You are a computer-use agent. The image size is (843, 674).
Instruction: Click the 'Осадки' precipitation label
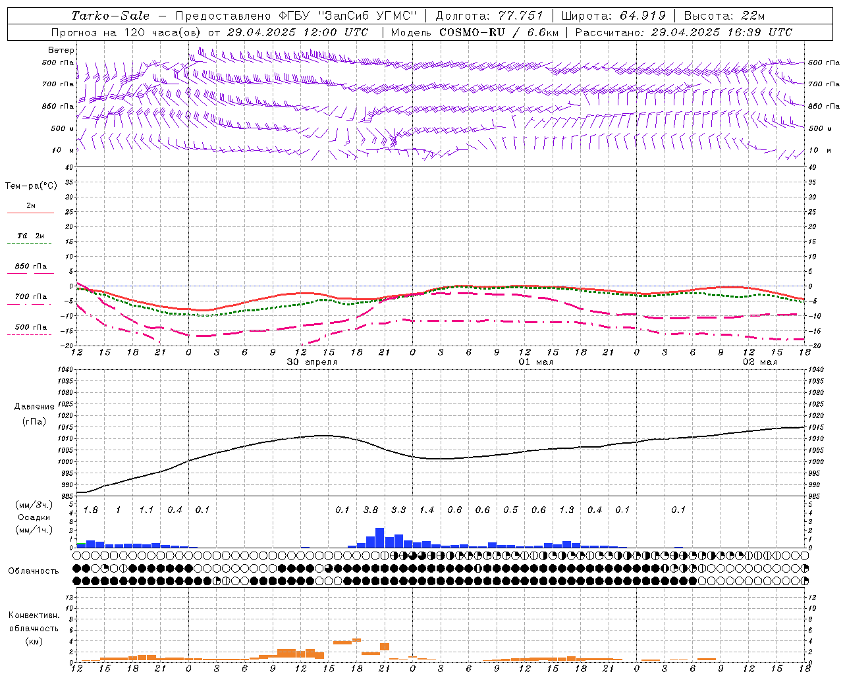tap(34, 517)
